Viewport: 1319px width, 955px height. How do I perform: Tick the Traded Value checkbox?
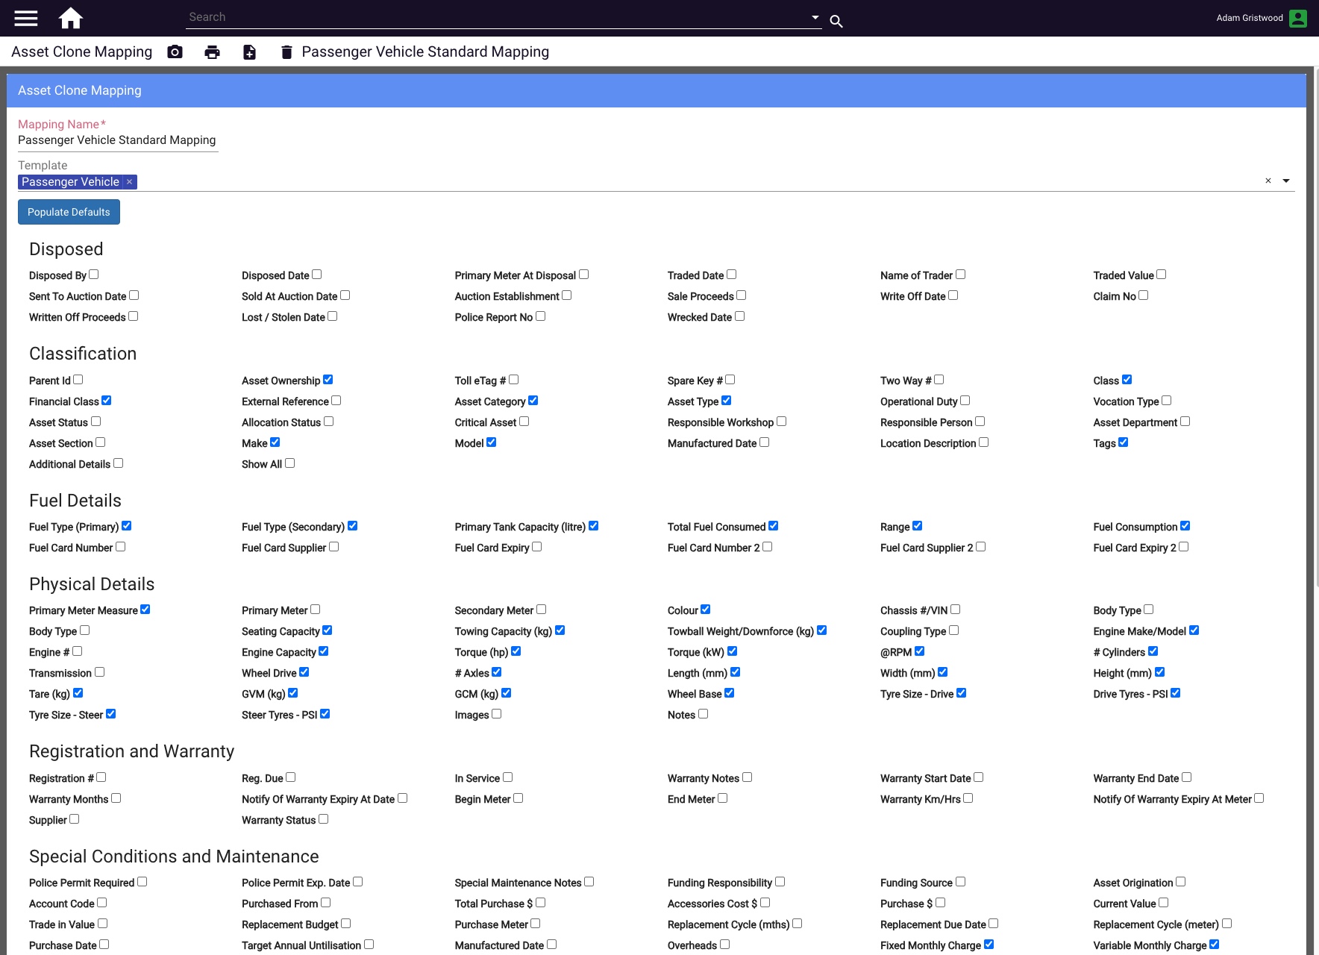pyautogui.click(x=1162, y=275)
